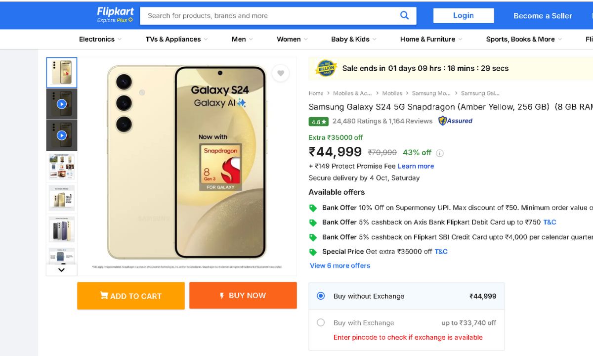Click the Big Billion Days badge
Screen dimensions: 593x356
click(326, 68)
